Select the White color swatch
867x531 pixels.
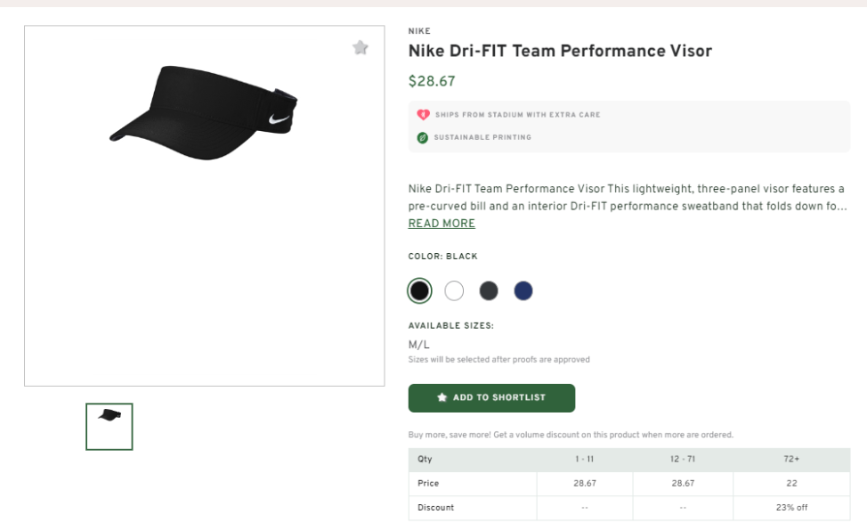(454, 290)
